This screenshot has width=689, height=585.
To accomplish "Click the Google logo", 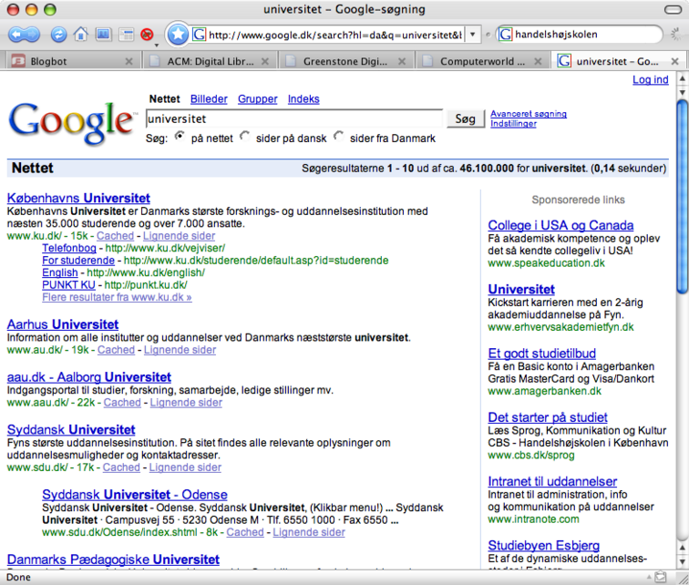I will pyautogui.click(x=71, y=123).
